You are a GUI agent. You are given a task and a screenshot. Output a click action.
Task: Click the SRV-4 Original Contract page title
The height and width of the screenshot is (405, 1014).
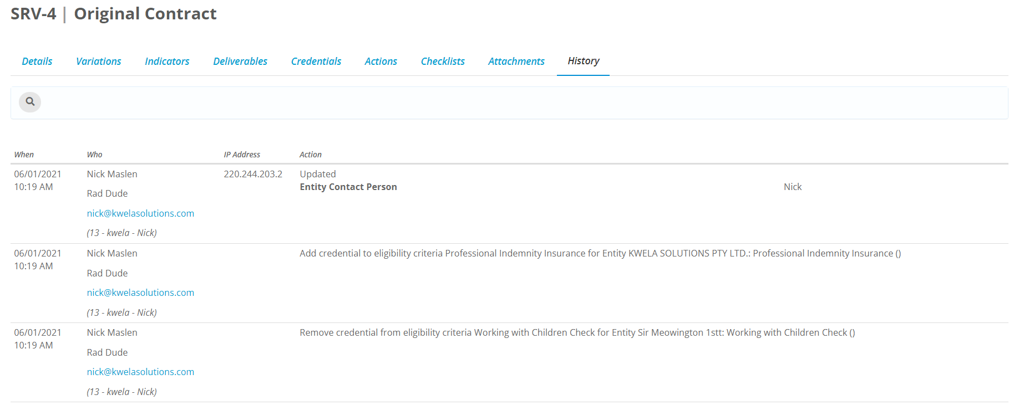[x=114, y=14]
